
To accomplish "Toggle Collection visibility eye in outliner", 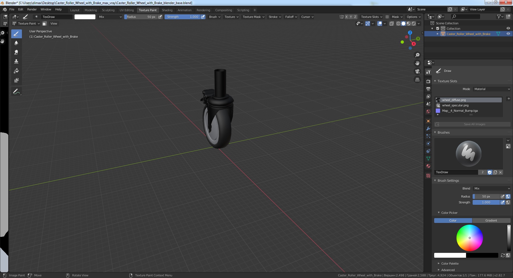I will click(x=508, y=28).
